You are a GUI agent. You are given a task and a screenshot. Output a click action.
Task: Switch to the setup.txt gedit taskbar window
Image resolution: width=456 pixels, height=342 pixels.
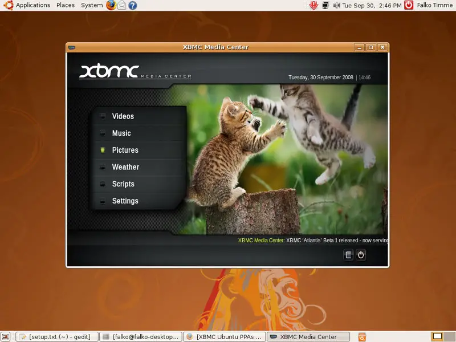point(57,337)
